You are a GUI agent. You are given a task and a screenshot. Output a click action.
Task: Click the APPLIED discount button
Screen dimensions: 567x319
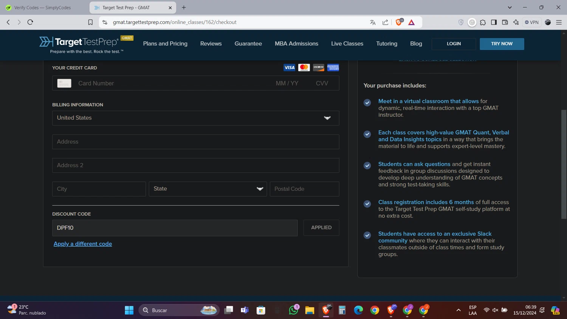point(321,228)
